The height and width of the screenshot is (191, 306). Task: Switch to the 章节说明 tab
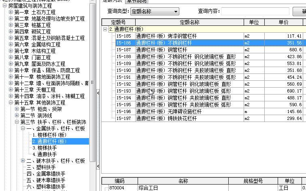[137, 1]
